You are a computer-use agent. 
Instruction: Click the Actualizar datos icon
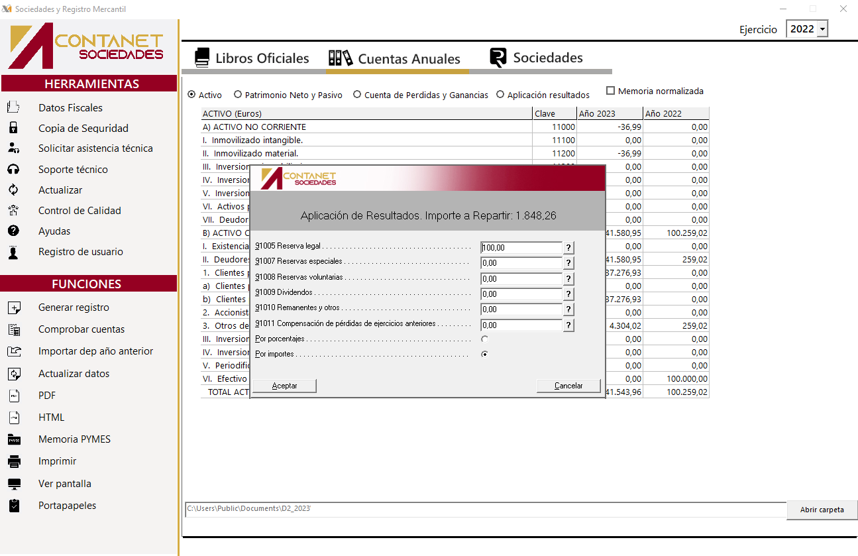click(14, 374)
